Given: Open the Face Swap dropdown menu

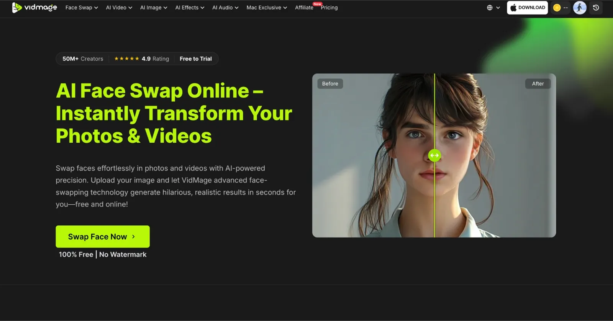Looking at the screenshot, I should 82,8.
